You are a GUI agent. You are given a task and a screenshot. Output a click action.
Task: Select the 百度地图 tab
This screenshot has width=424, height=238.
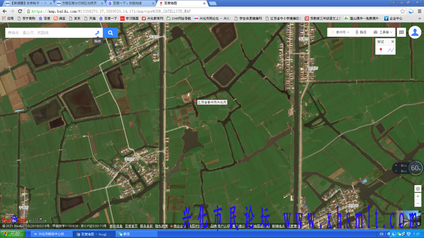coord(183,3)
